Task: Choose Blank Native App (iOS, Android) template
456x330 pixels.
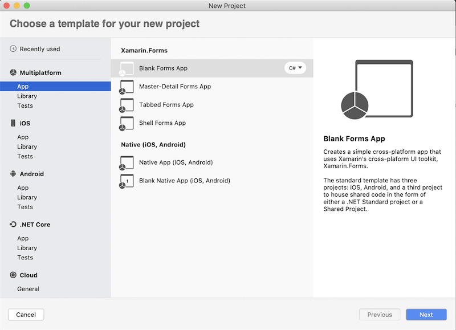Action: [212, 181]
